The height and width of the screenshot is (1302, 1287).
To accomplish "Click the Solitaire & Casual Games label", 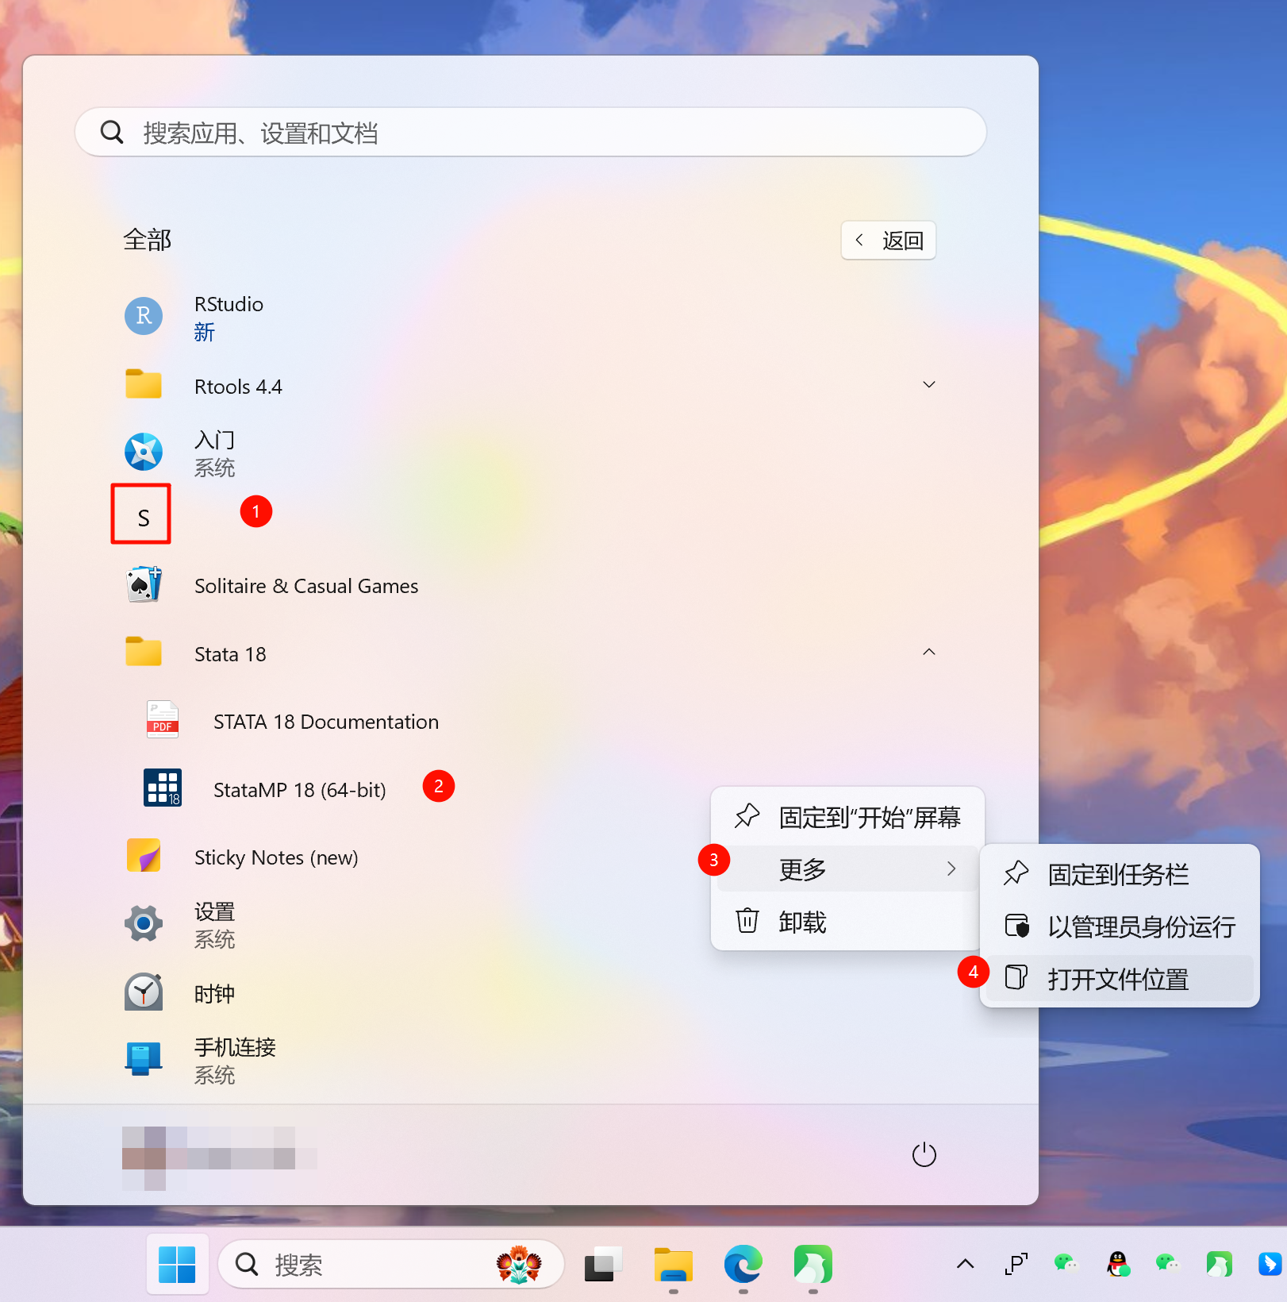I will pos(306,586).
